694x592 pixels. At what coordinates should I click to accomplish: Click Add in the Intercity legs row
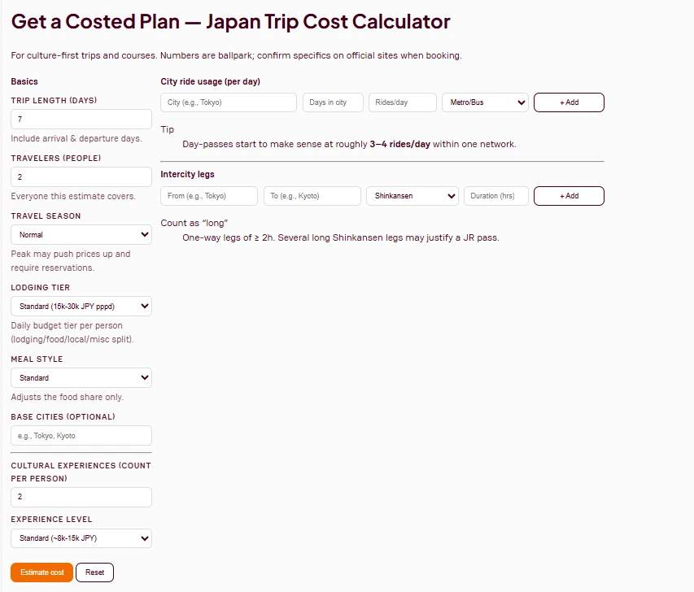tap(568, 195)
